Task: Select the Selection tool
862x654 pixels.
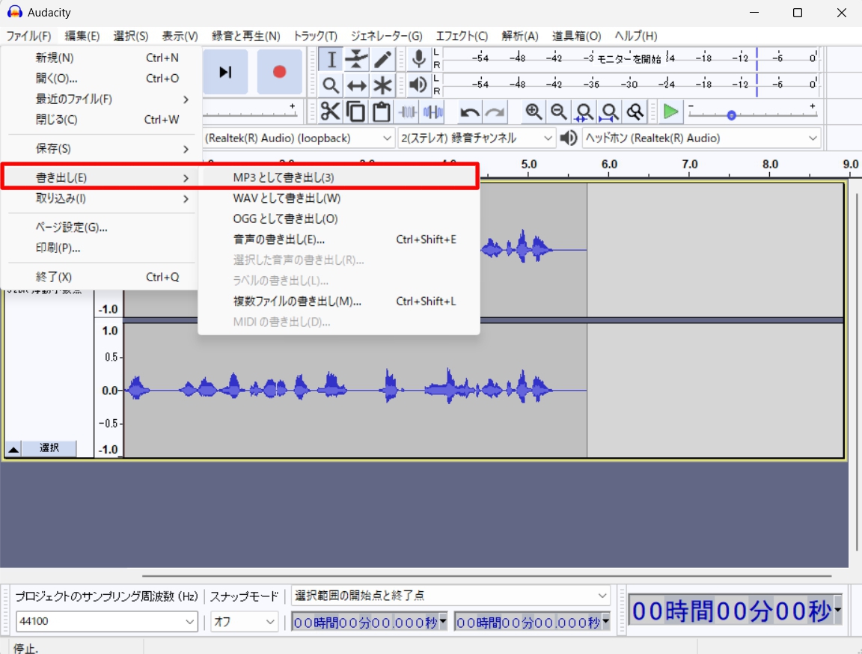Action: point(330,60)
